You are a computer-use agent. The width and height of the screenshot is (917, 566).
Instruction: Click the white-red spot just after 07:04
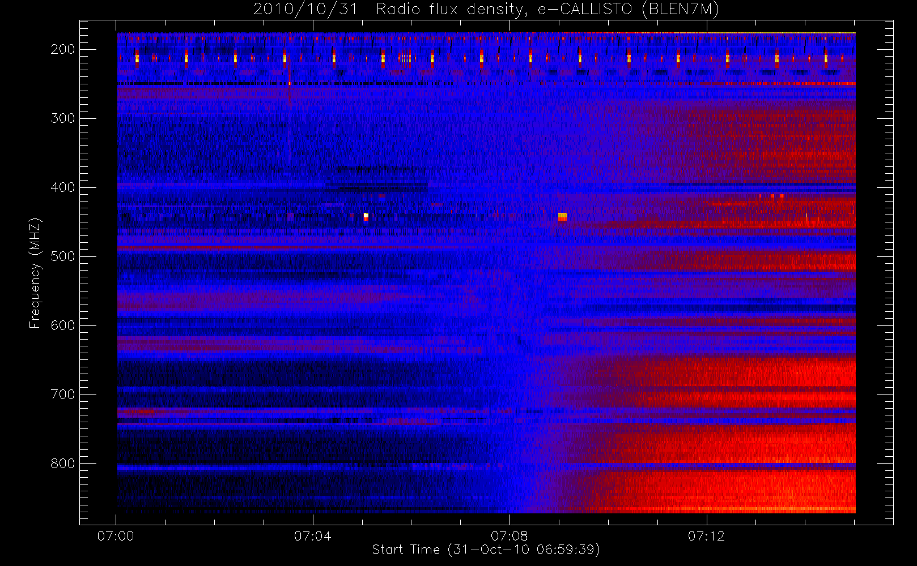point(366,216)
